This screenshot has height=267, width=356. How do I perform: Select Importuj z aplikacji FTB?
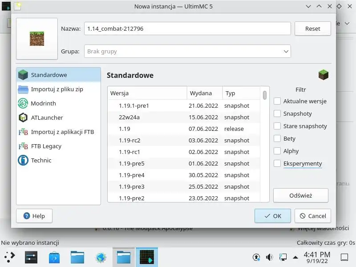[59, 132]
